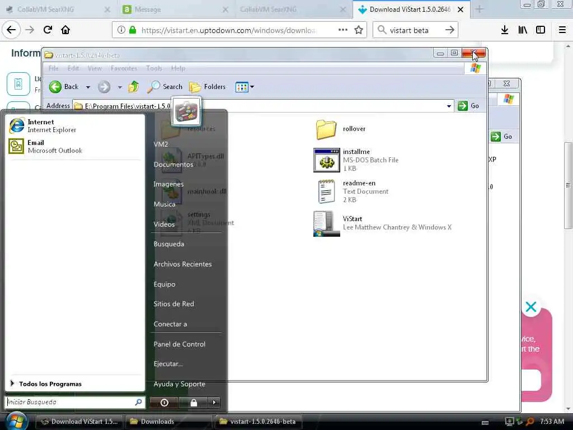Open a new Firefox tab

click(x=479, y=10)
